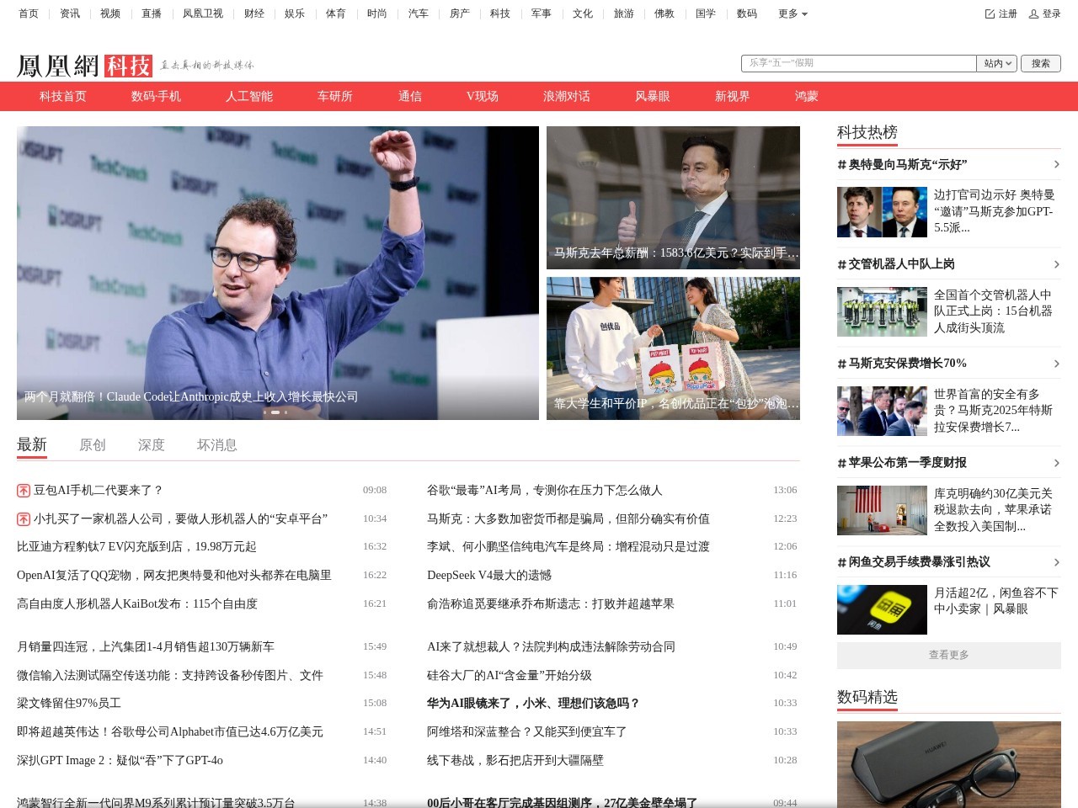Select the 坏消息 news tab
The image size is (1078, 808).
[217, 445]
